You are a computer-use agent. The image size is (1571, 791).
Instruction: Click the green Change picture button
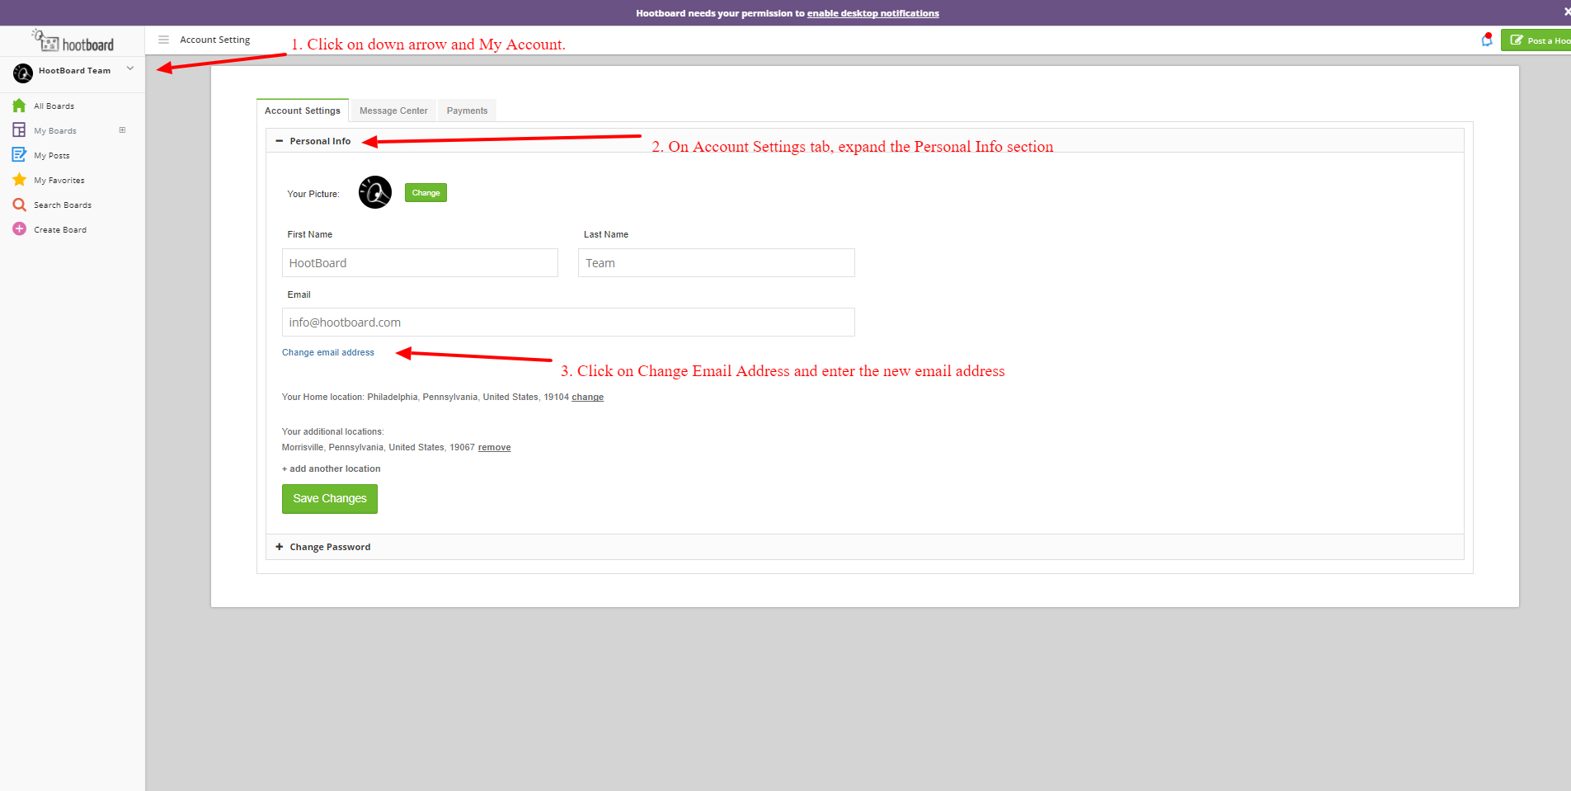click(x=426, y=193)
